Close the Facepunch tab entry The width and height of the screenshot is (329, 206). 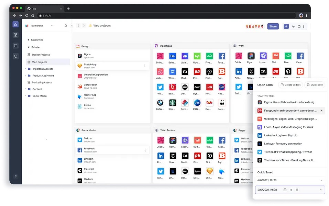[321, 111]
